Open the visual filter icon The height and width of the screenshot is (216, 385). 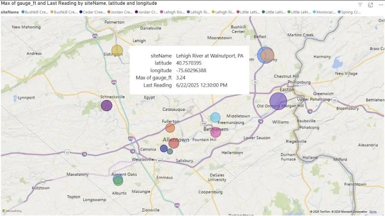(360, 5)
